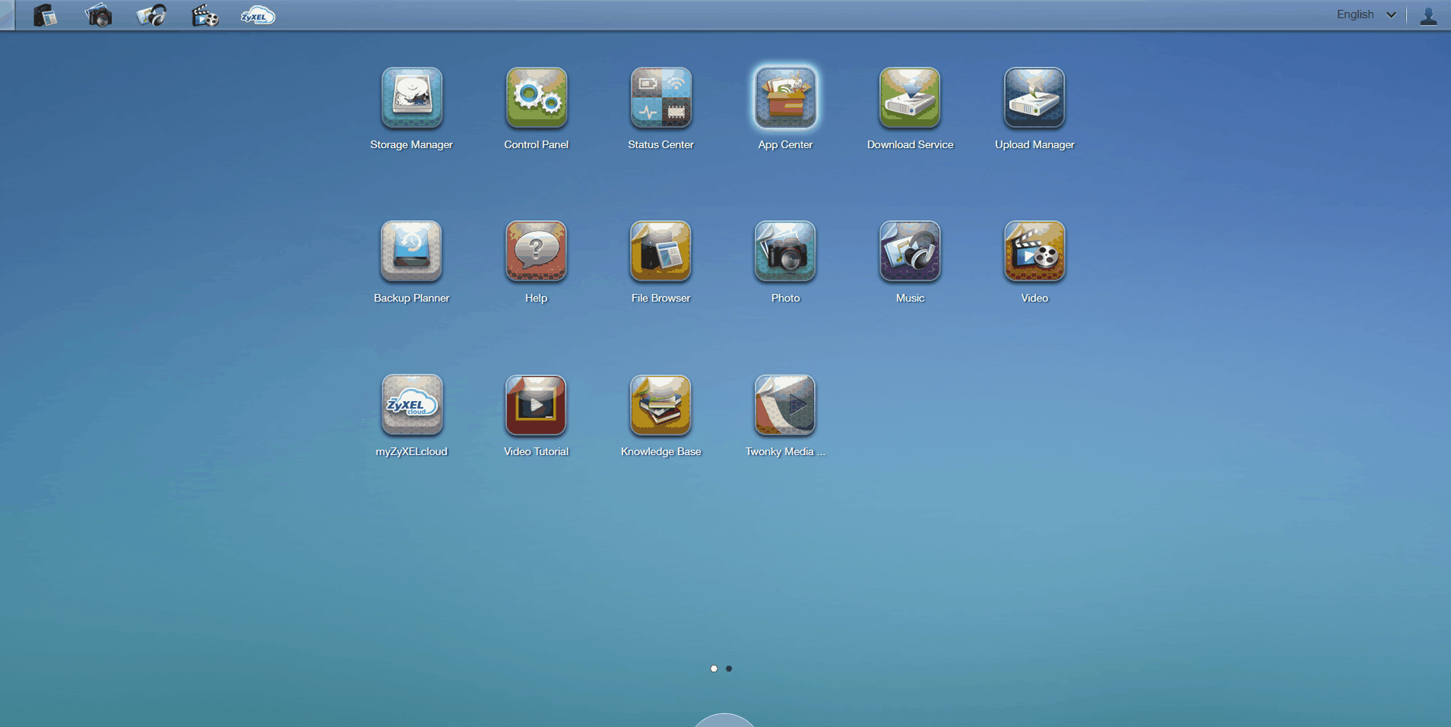Open the myZyXELcloud app
This screenshot has width=1451, height=727.
(411, 404)
